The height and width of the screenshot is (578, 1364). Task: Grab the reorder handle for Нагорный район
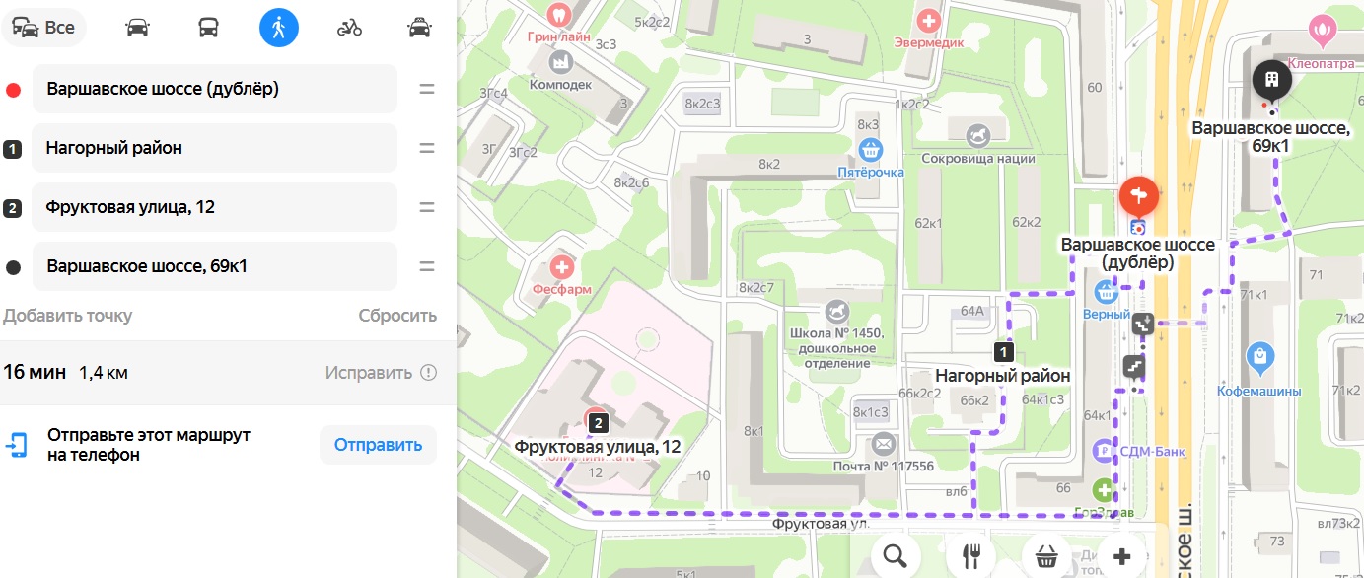[427, 148]
